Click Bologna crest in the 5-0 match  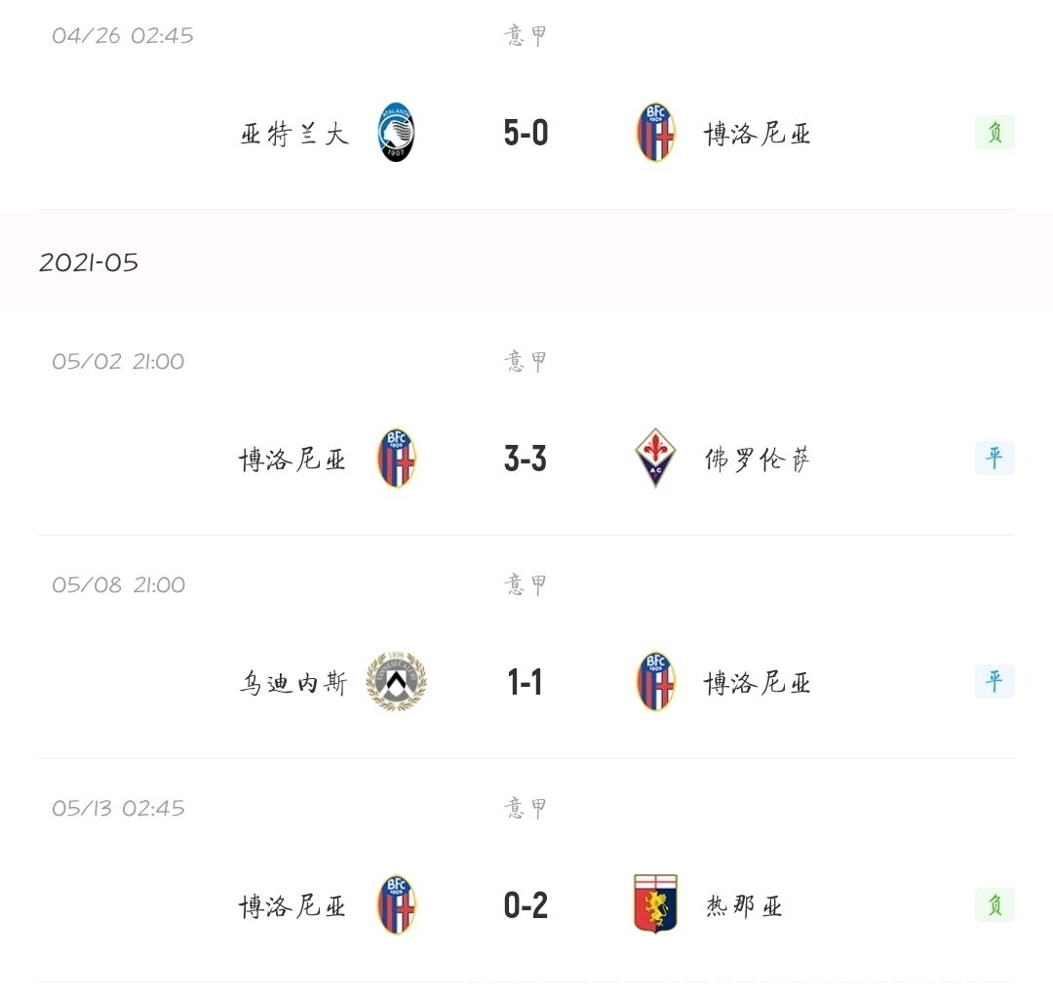click(x=655, y=133)
